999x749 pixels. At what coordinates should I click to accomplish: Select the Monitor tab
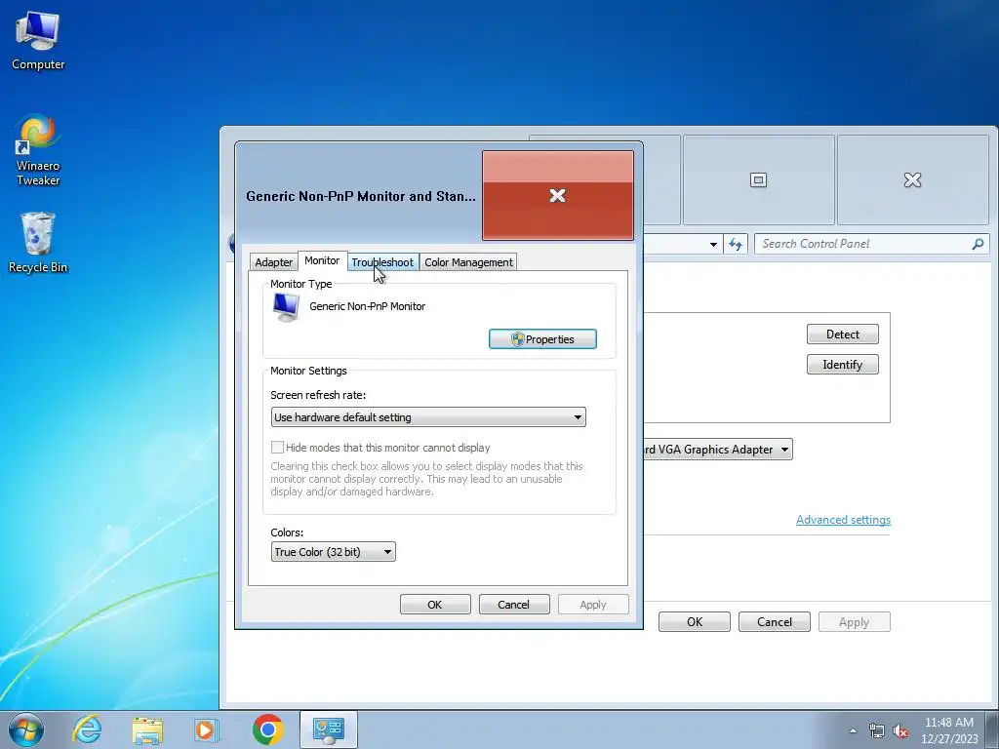pyautogui.click(x=322, y=260)
